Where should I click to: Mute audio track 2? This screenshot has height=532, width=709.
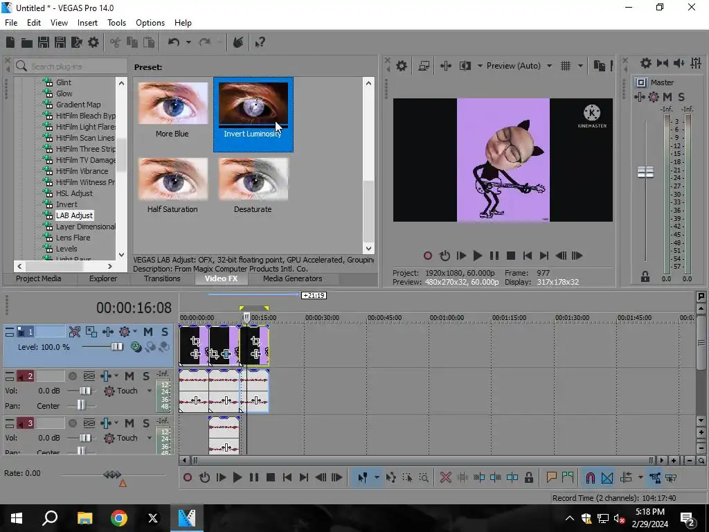[129, 376]
